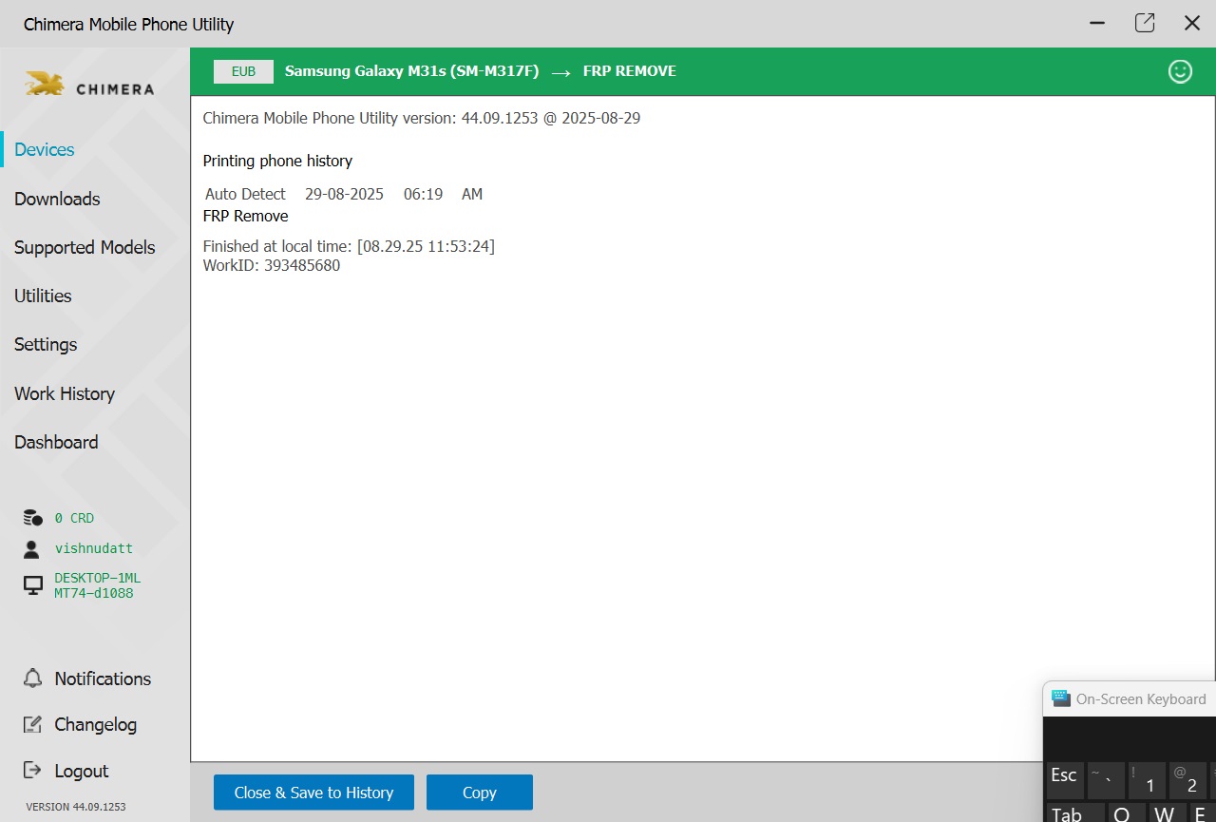
Task: Click the credits coin stack icon
Action: coord(33,518)
